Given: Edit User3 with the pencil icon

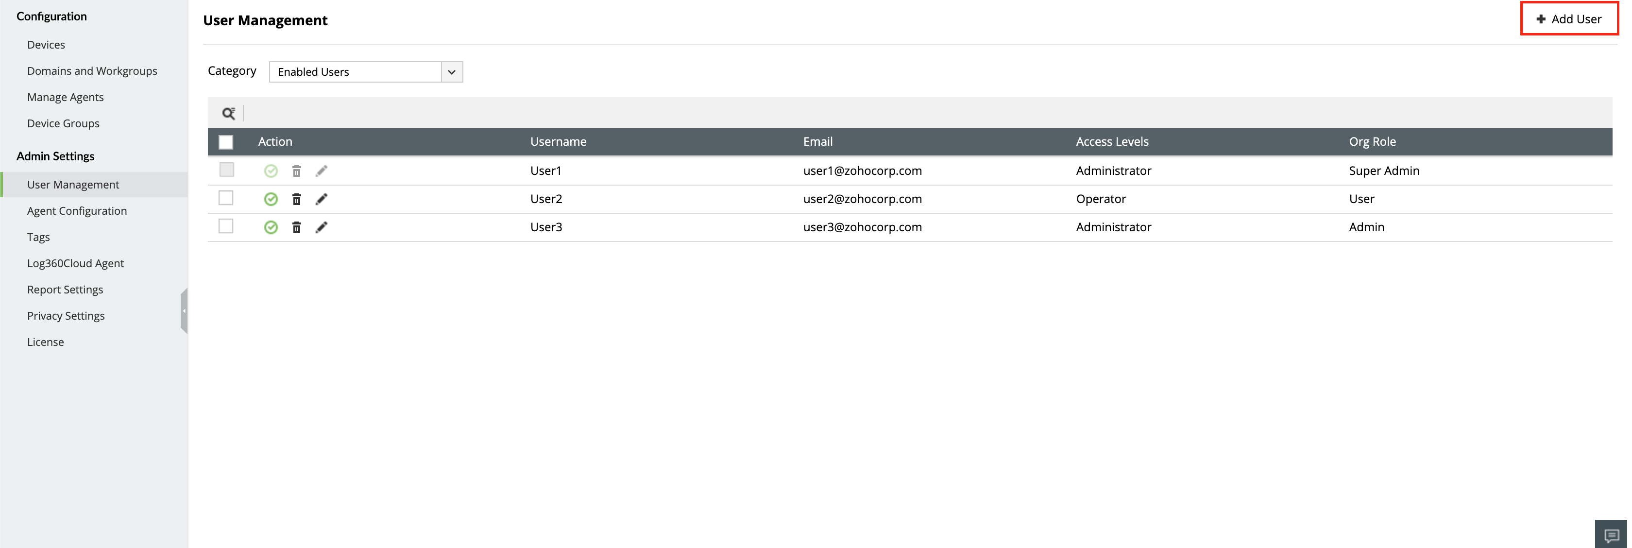Looking at the screenshot, I should pyautogui.click(x=322, y=227).
